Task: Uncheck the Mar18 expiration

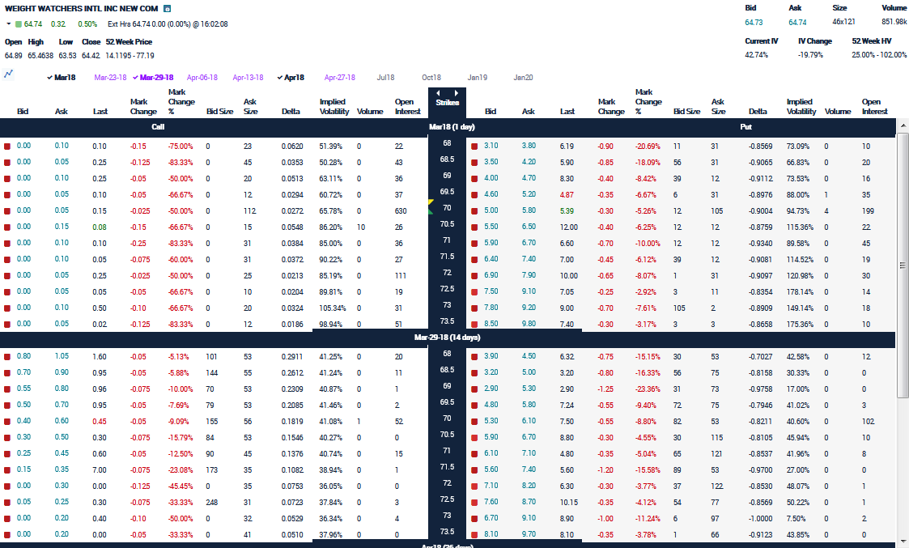Action: [x=62, y=78]
